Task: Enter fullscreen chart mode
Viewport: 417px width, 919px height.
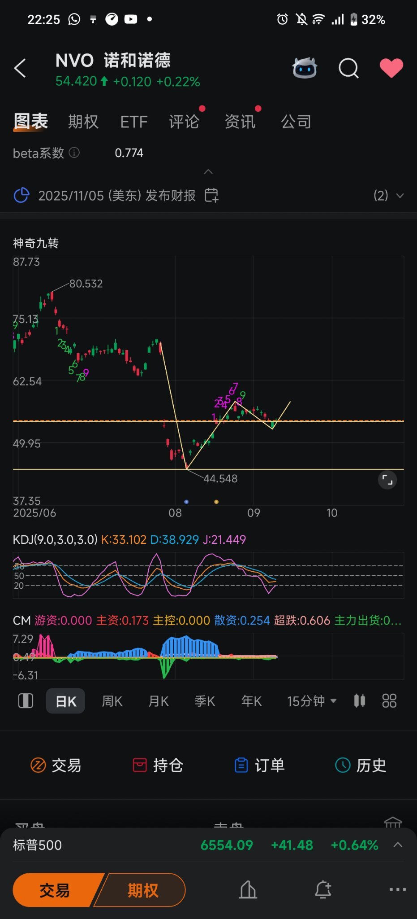Action: click(x=387, y=480)
